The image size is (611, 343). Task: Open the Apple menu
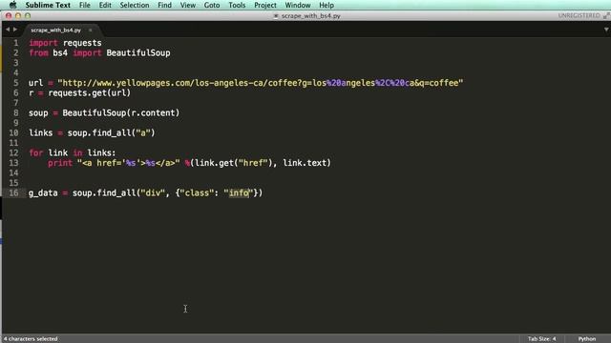12,5
